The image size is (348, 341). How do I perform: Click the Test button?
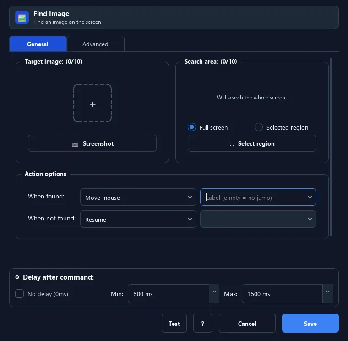pyautogui.click(x=174, y=323)
